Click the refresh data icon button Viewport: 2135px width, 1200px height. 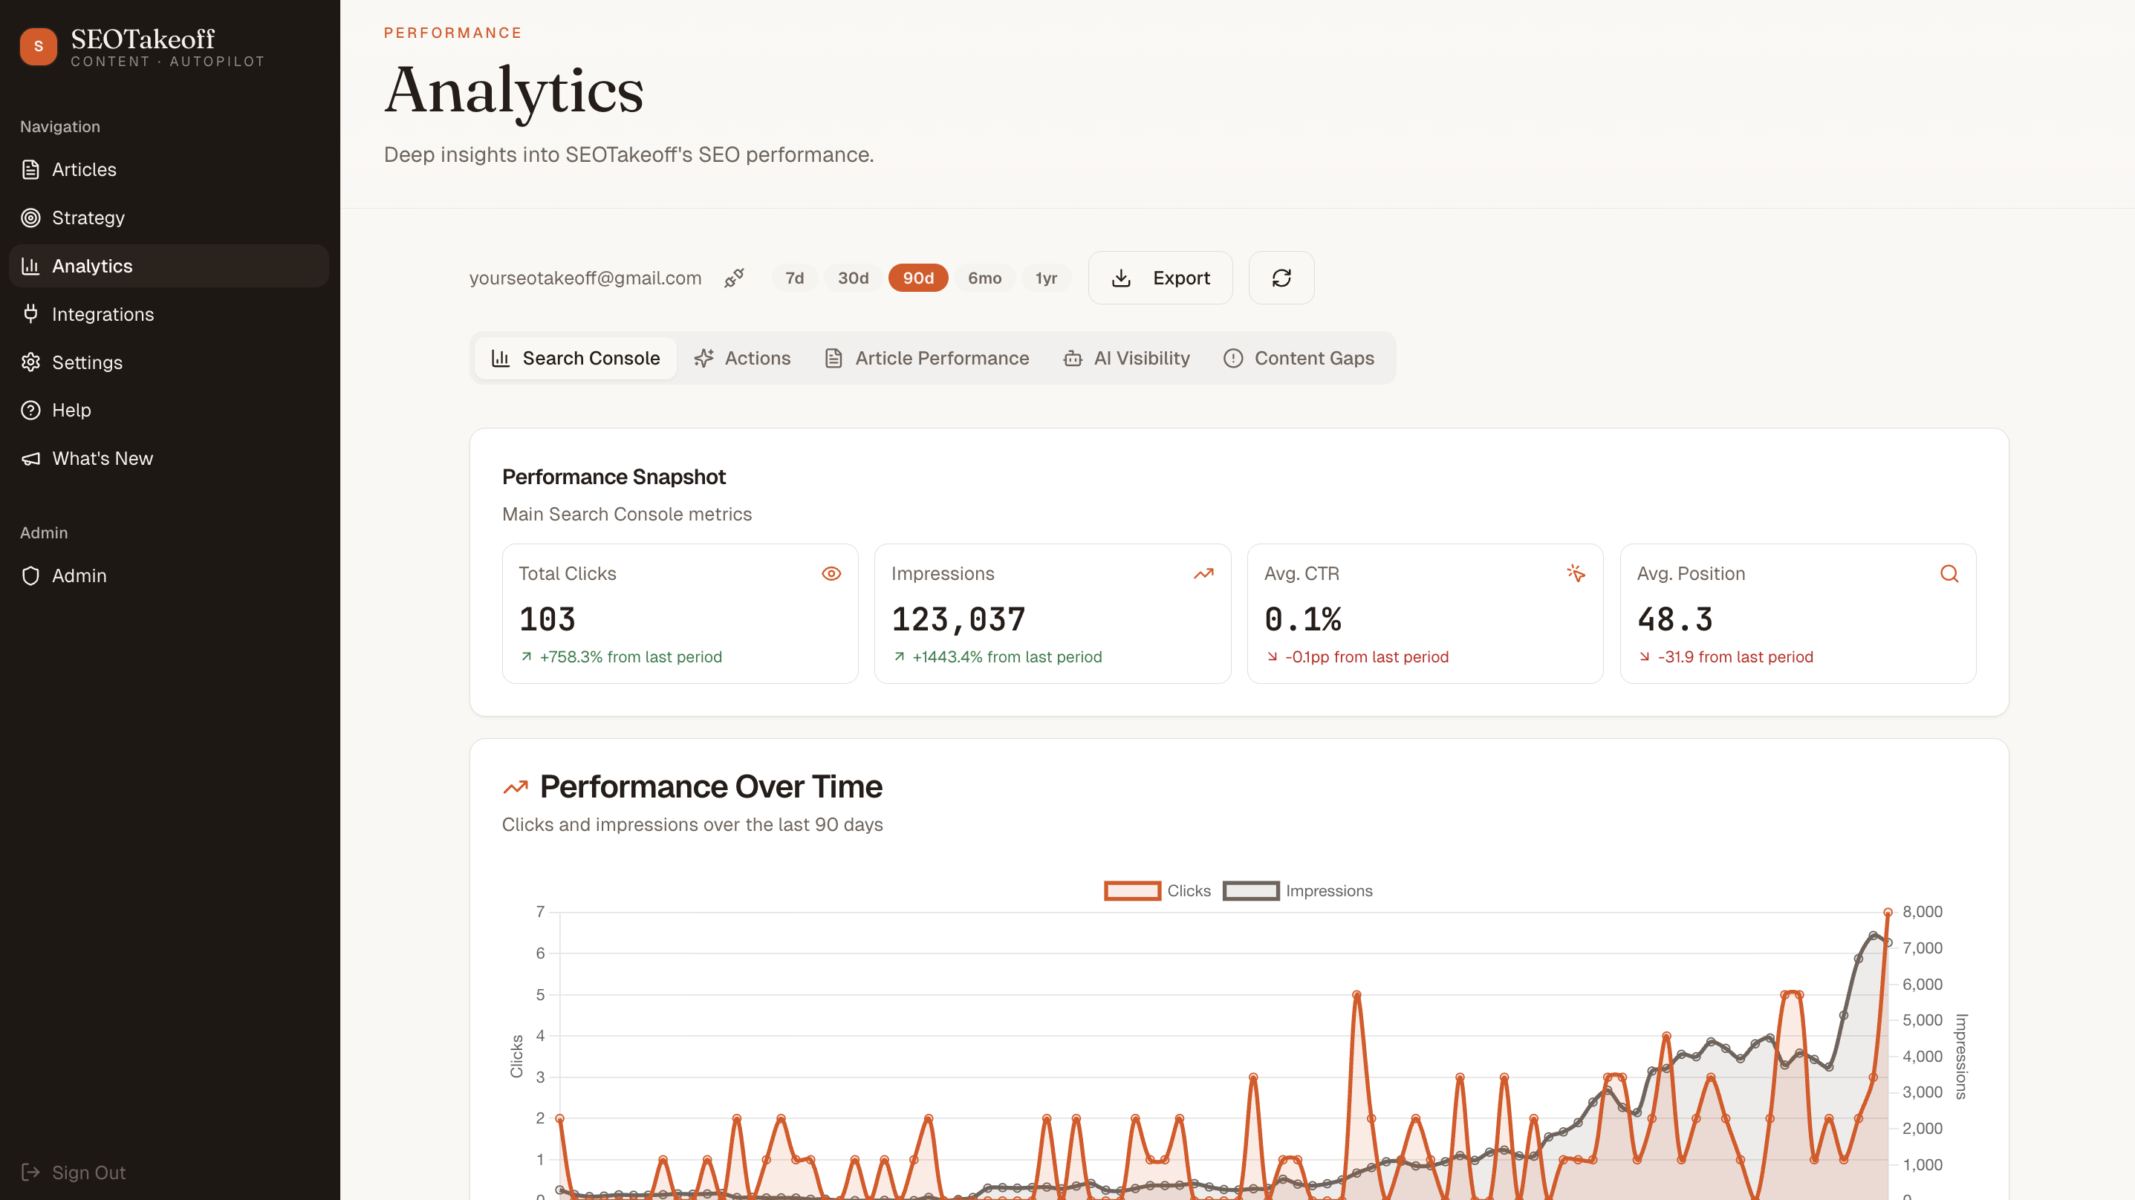click(1281, 278)
